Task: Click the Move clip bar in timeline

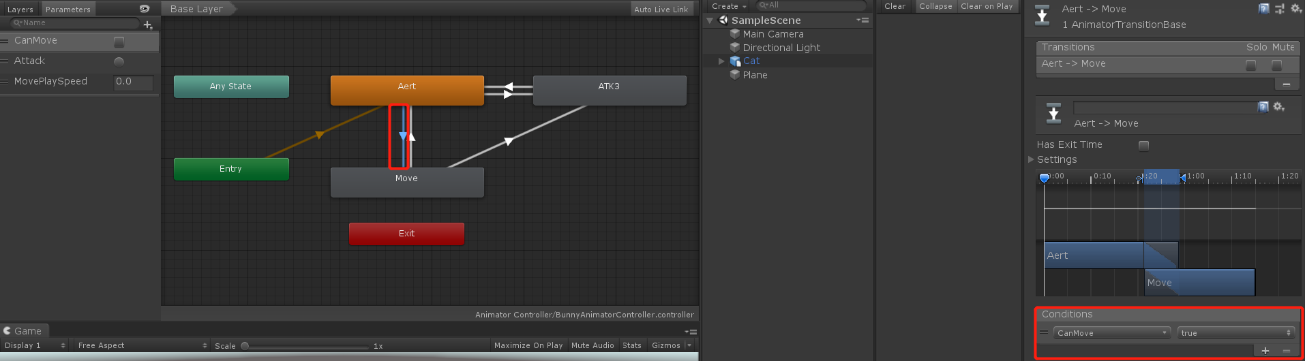Action: pos(1199,283)
